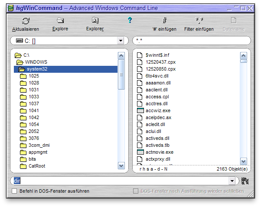Click accwiz.exe application icon
The width and height of the screenshot is (261, 207).
[140, 110]
